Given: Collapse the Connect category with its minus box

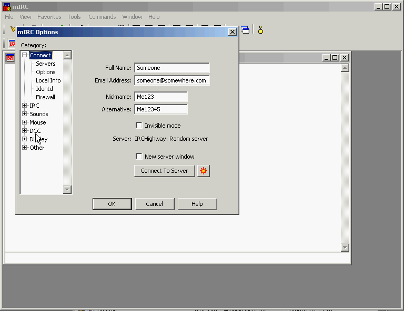Looking at the screenshot, I should (25, 55).
